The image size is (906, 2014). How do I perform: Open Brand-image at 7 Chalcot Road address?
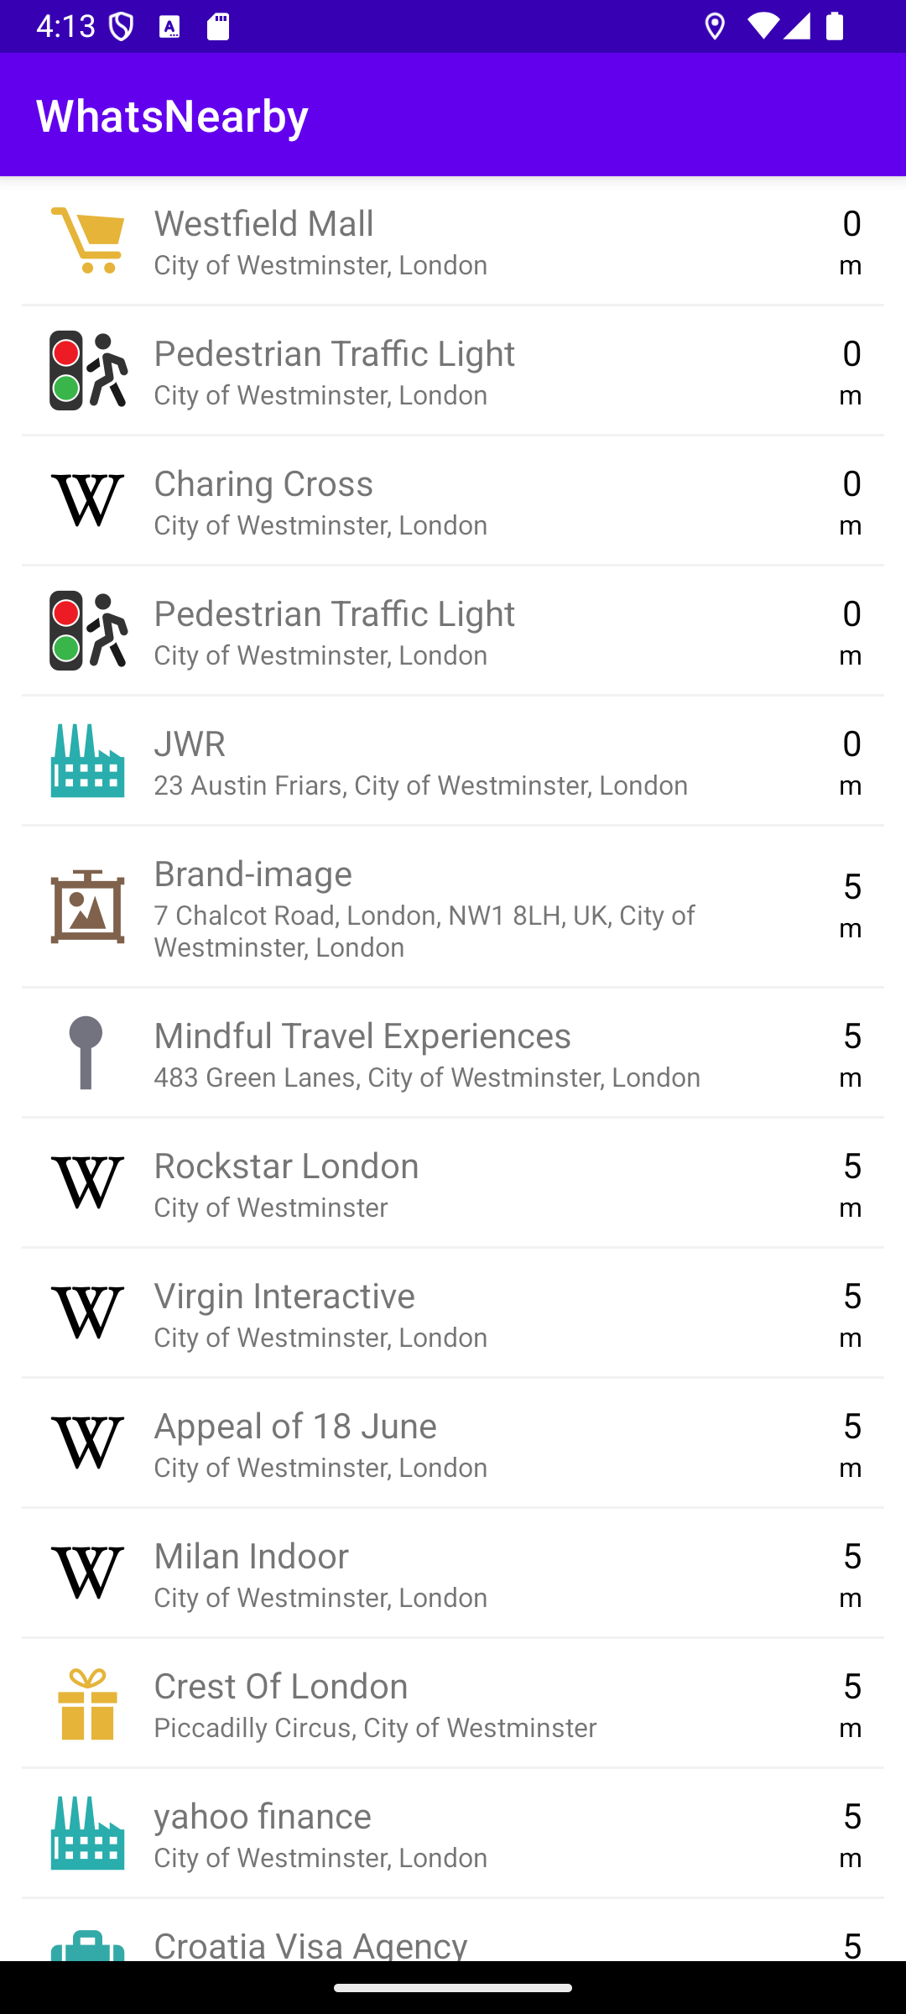pyautogui.click(x=453, y=907)
